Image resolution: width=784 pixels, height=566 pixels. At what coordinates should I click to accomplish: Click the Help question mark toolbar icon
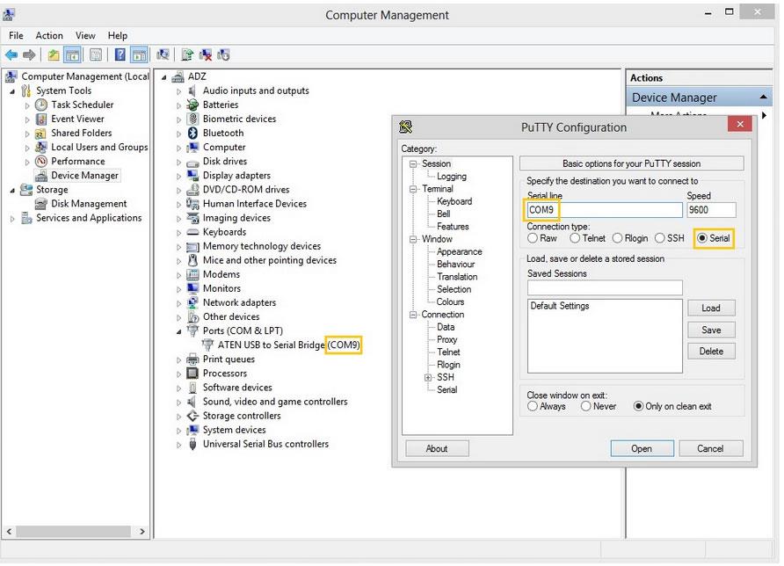(120, 54)
